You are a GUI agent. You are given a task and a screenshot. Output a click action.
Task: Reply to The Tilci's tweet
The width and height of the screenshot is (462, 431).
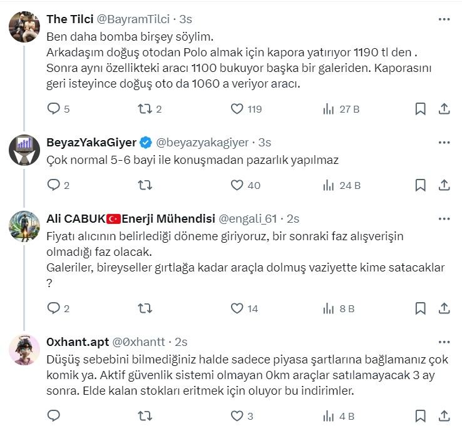point(54,109)
